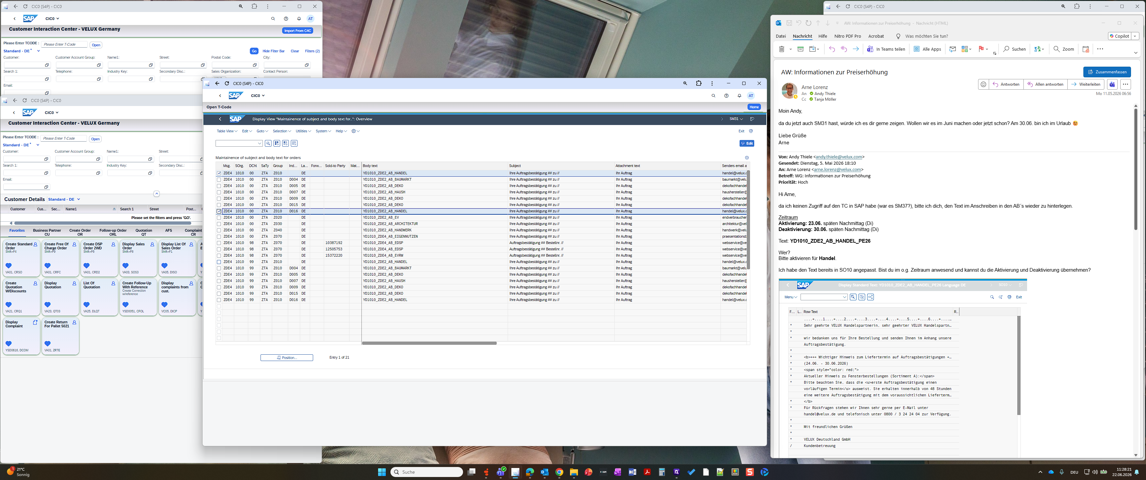Open the Goto menu in SM31
Image resolution: width=1146 pixels, height=480 pixels.
(262, 131)
